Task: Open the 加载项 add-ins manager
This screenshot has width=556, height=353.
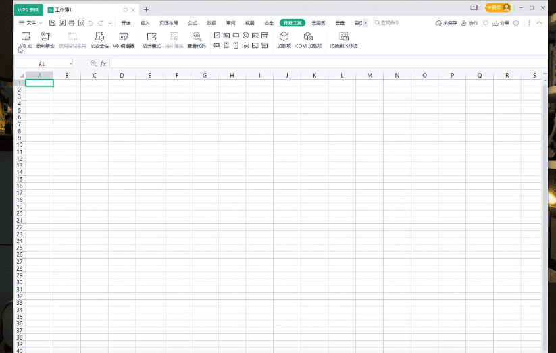Action: tap(284, 40)
